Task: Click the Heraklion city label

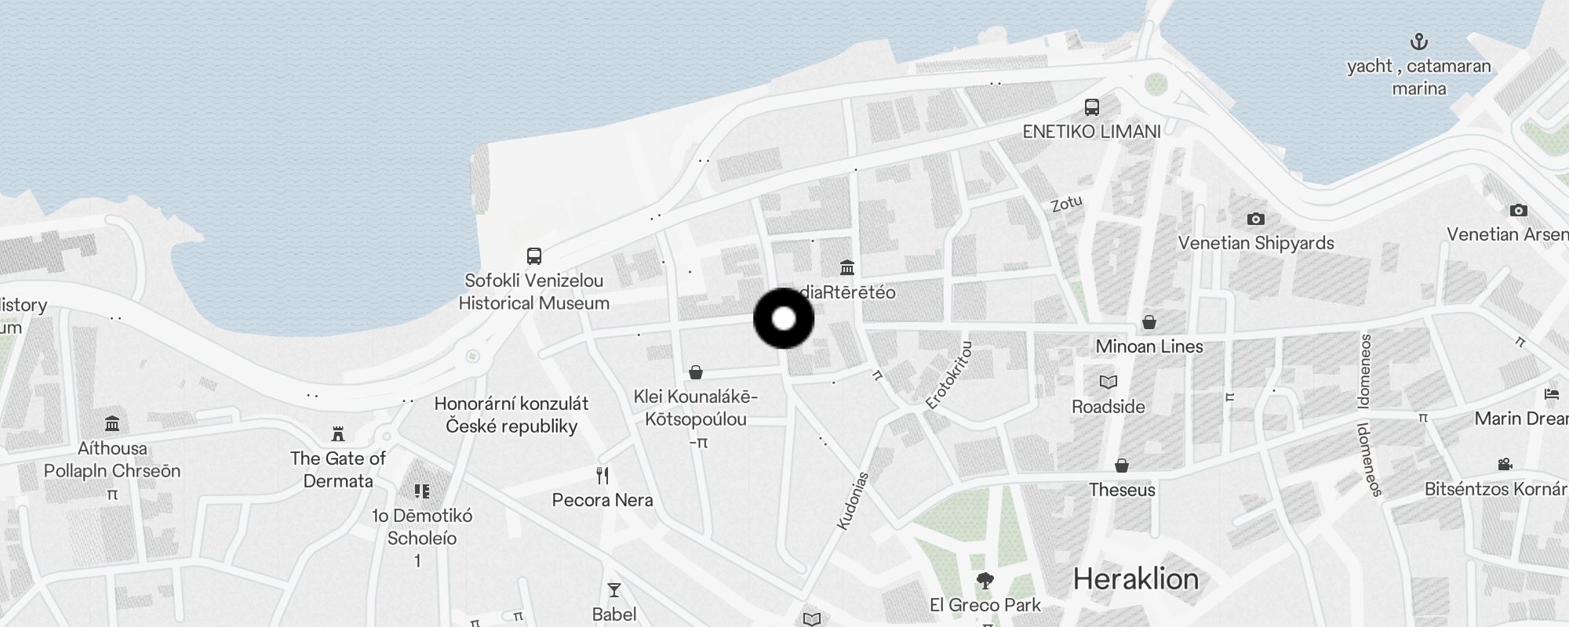Action: click(1136, 579)
